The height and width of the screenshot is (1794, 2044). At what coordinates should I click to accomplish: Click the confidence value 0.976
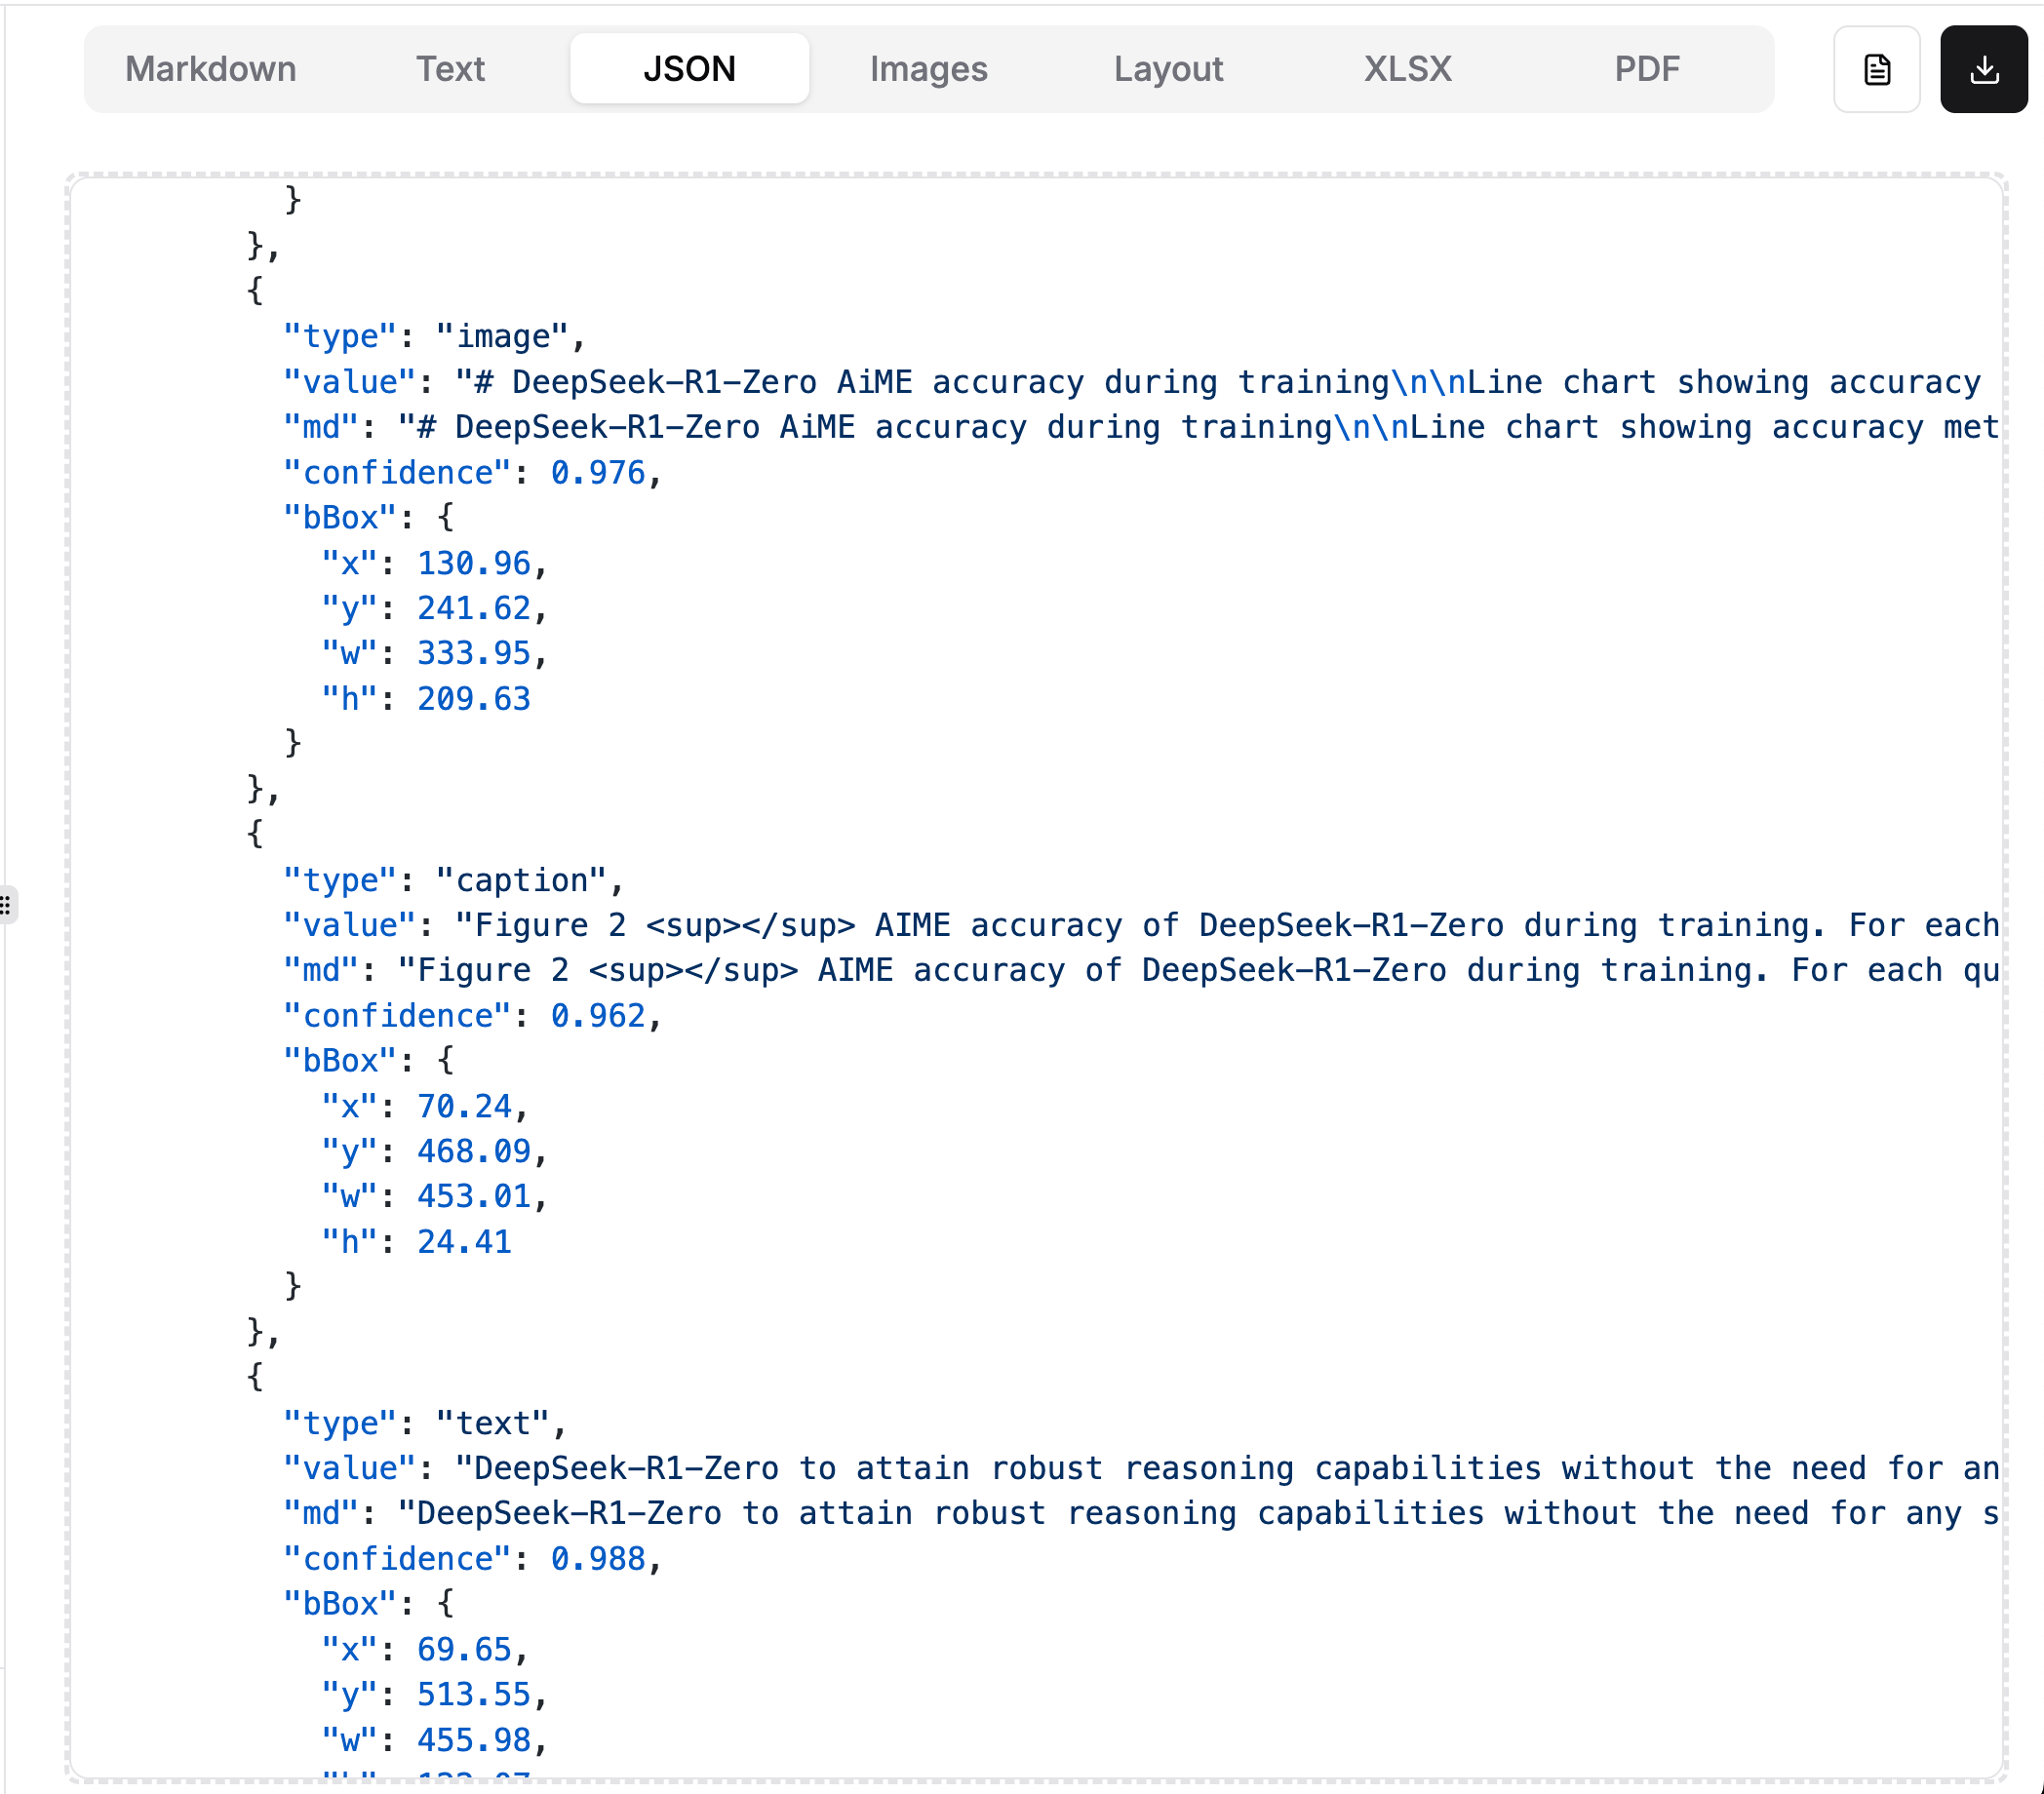pyautogui.click(x=597, y=472)
